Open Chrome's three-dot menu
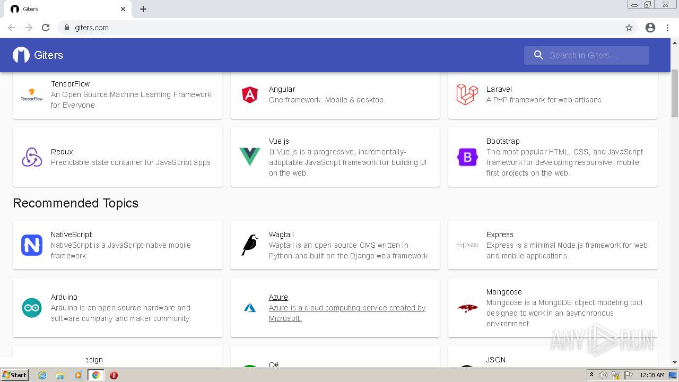Image resolution: width=679 pixels, height=382 pixels. 667,28
